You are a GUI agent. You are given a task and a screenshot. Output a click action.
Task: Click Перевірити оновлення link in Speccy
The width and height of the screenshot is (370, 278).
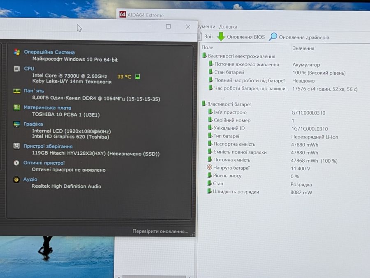click(160, 231)
